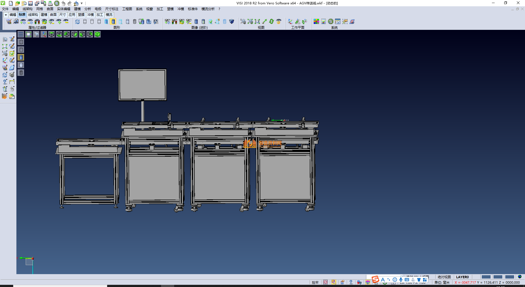Expand the quick access toolbar customize arrow
Image resolution: width=525 pixels, height=287 pixels.
pyautogui.click(x=82, y=3)
